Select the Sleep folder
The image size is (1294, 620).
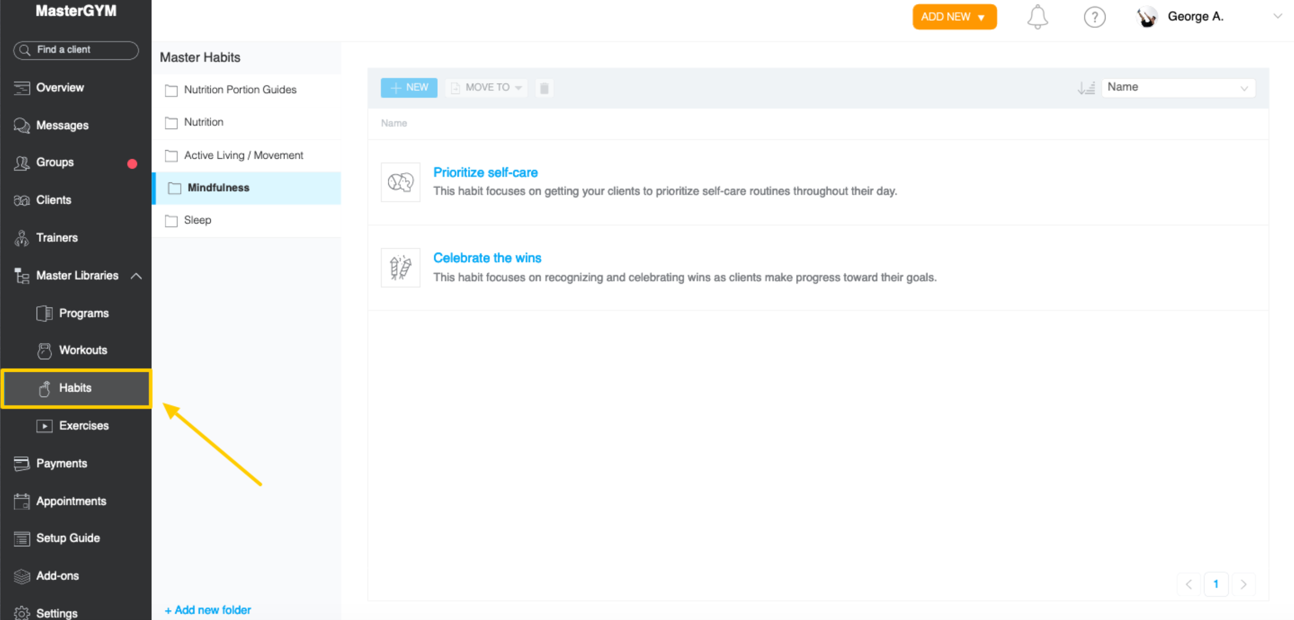(247, 221)
